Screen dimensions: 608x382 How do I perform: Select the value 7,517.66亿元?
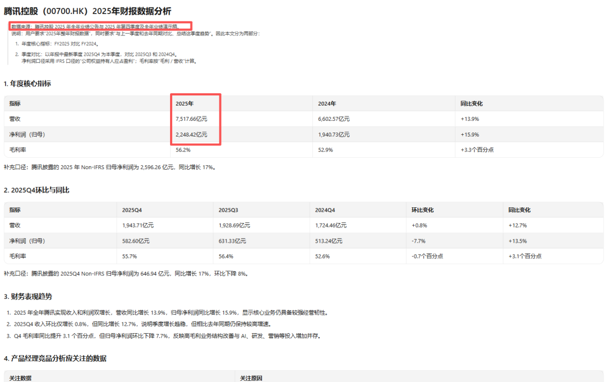[x=191, y=119]
